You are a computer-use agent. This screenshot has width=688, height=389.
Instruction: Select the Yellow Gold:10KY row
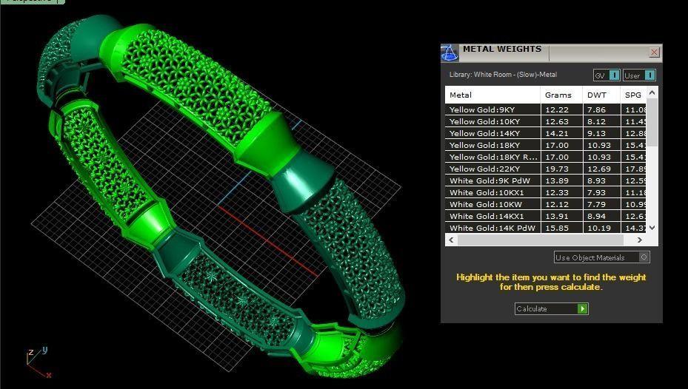tap(546, 121)
